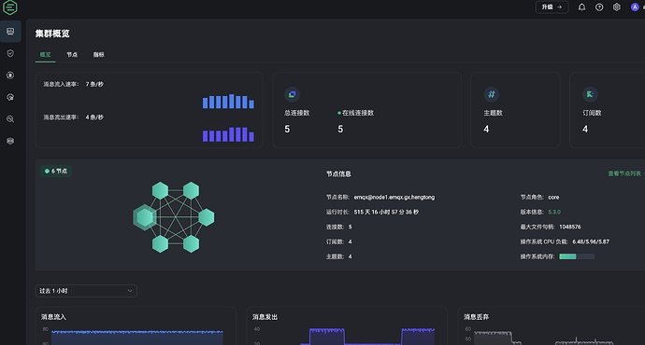Click the EMQX logo in top-left corner
Image resolution: width=645 pixels, height=345 pixels.
point(10,7)
